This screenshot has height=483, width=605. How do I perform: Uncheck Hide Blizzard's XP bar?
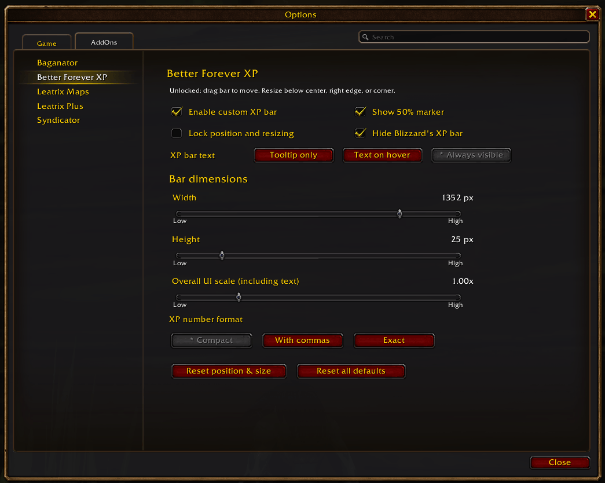click(x=360, y=133)
